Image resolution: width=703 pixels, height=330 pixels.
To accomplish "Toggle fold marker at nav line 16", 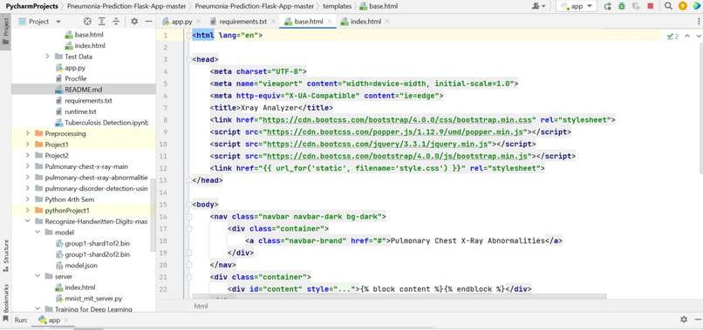I will pyautogui.click(x=188, y=217).
